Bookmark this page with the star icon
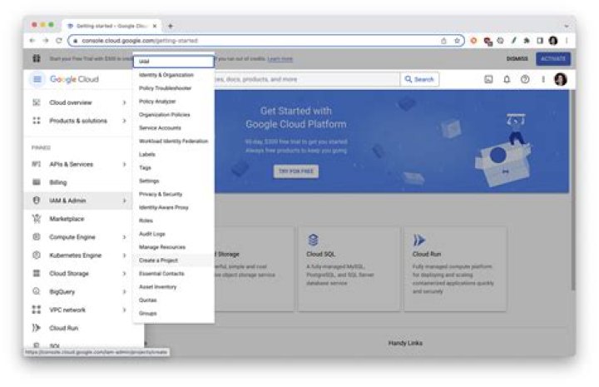Image resolution: width=599 pixels, height=387 pixels. pos(457,41)
